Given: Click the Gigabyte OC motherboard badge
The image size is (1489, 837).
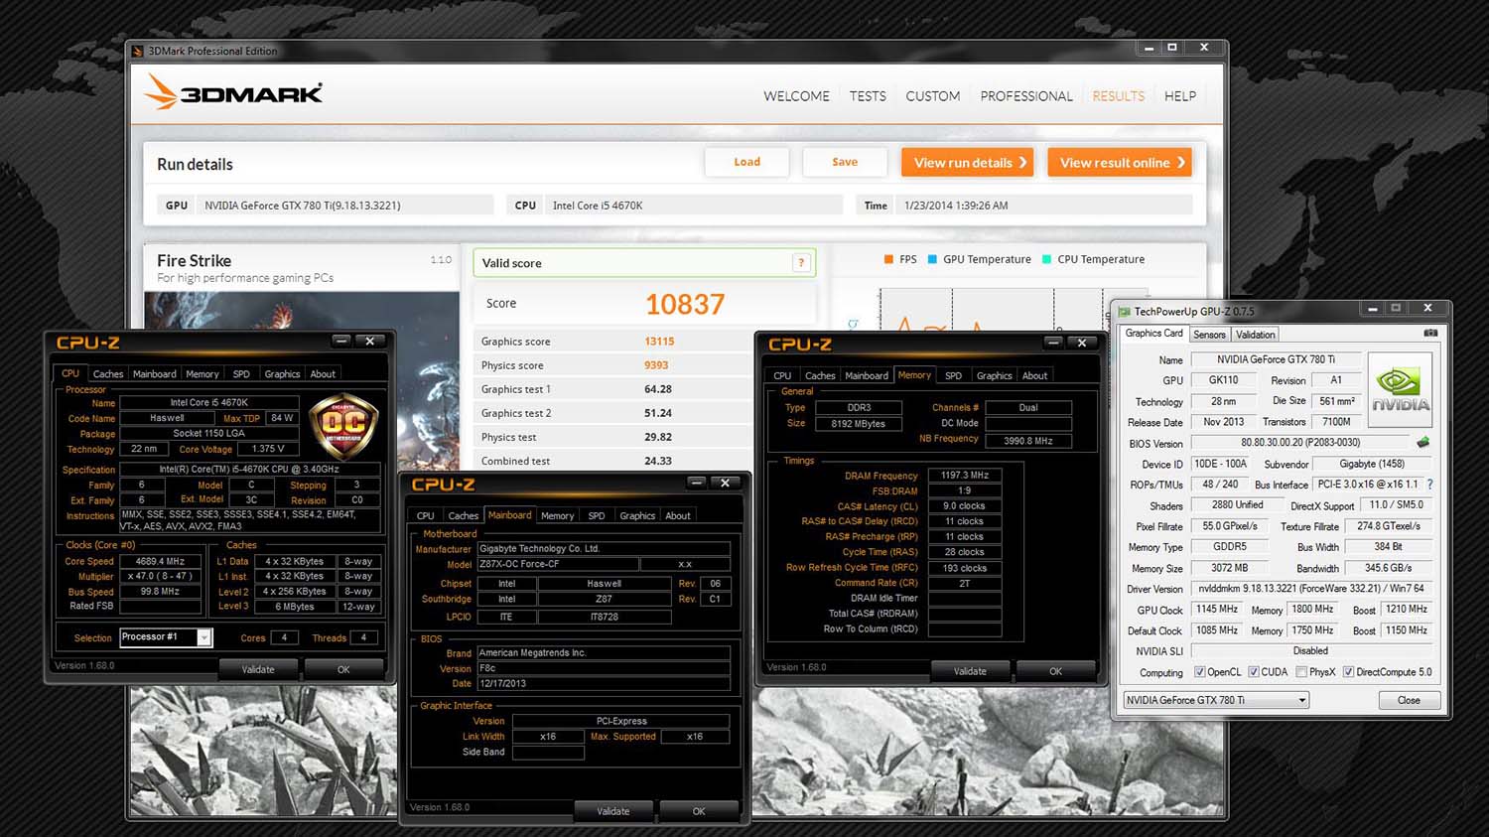Looking at the screenshot, I should [343, 426].
